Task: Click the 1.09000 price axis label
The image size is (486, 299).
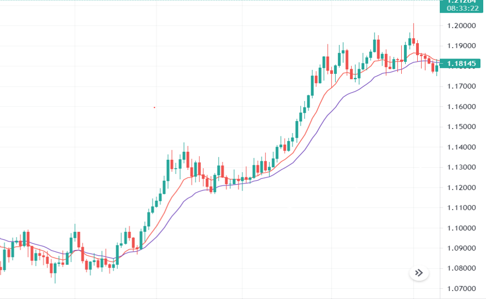Action: pos(462,248)
